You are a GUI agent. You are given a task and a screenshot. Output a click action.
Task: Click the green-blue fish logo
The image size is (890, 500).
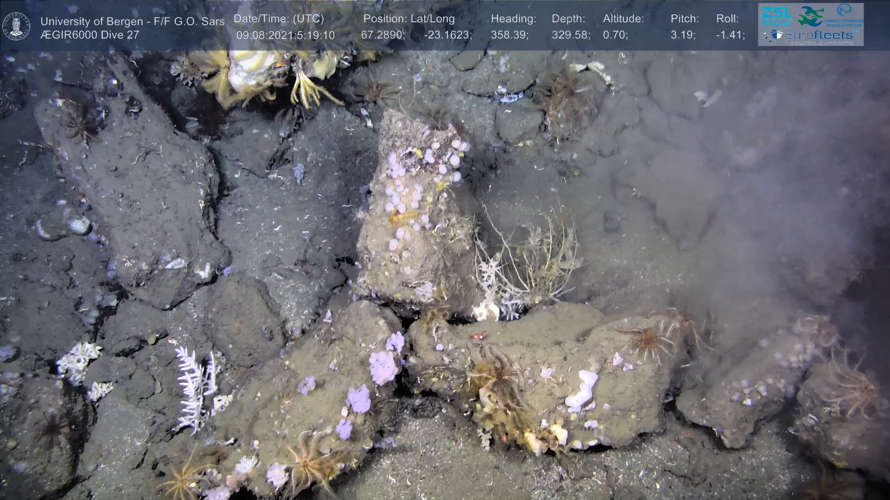click(x=810, y=16)
